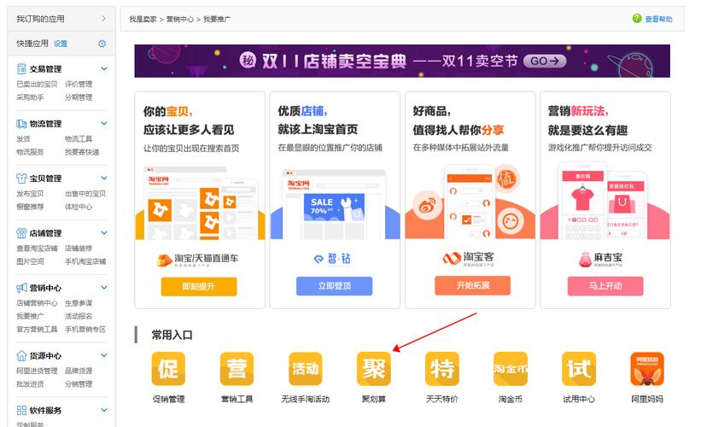This screenshot has width=701, height=427.
Task: Open 评价管理 in the sidebar
Action: [79, 84]
